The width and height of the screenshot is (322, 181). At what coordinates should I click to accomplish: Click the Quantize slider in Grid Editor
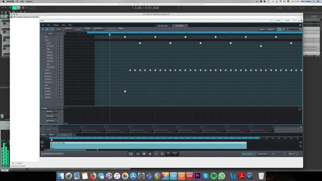69,30
